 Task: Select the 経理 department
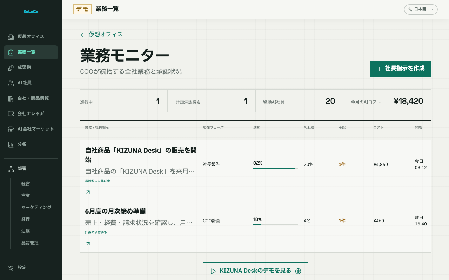(x=26, y=219)
